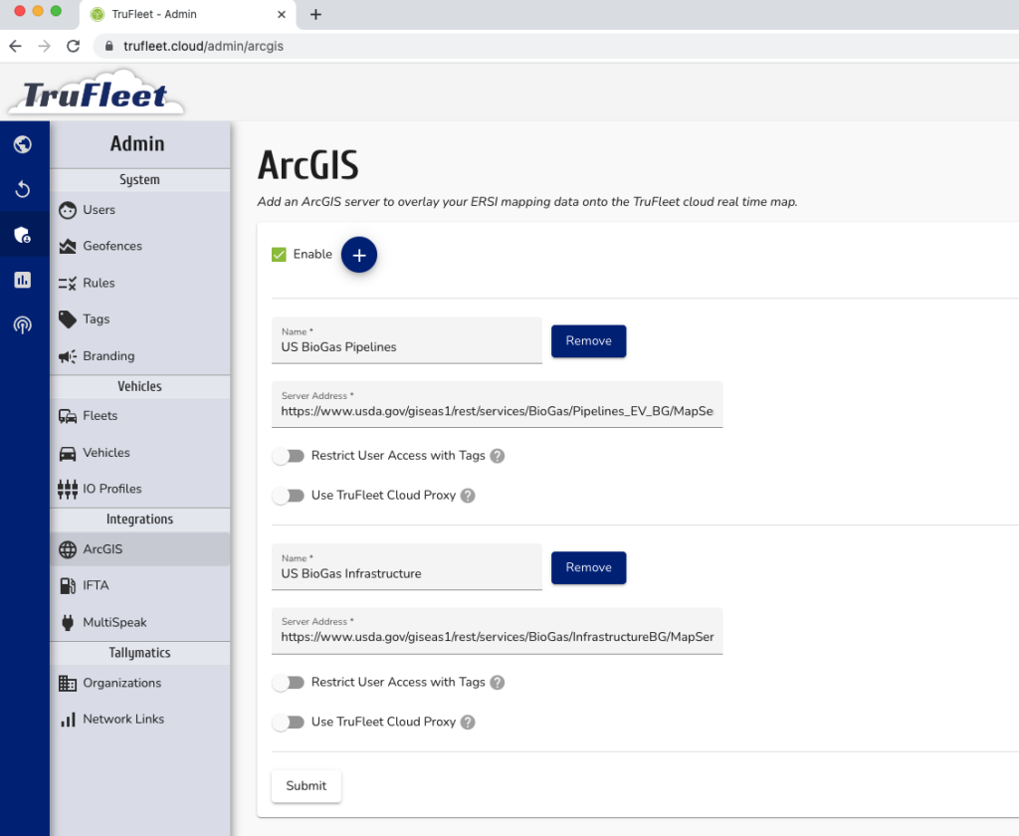Show help for Restrict User Access under US BioGas Pipelines
1019x836 pixels.
coord(498,456)
